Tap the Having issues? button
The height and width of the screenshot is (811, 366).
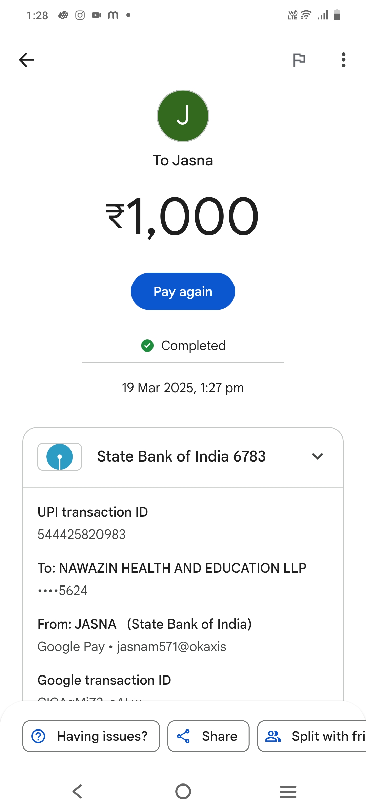click(x=91, y=736)
